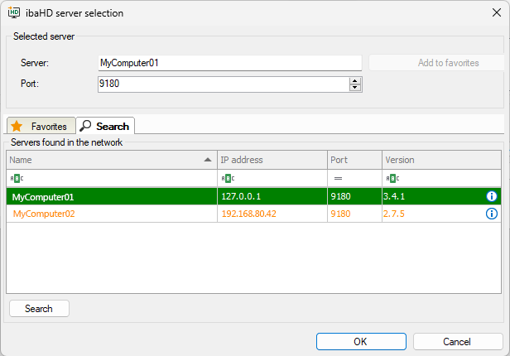
Task: Sort by the IP address column header
Action: (x=272, y=160)
